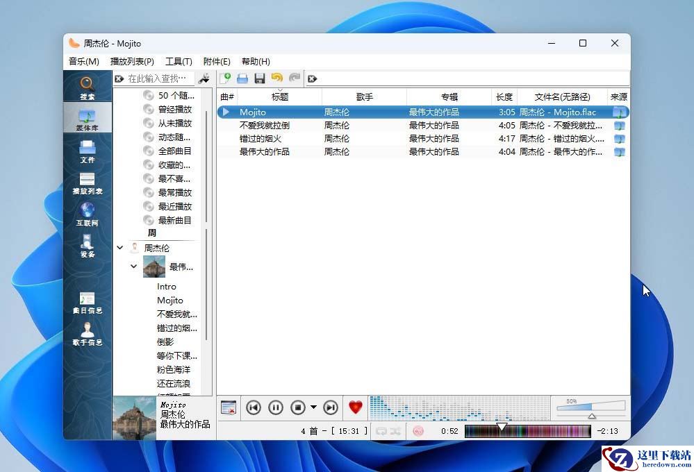Screen dimensions: 694x472
Task: Click the floppy disk save icon
Action: click(260, 78)
